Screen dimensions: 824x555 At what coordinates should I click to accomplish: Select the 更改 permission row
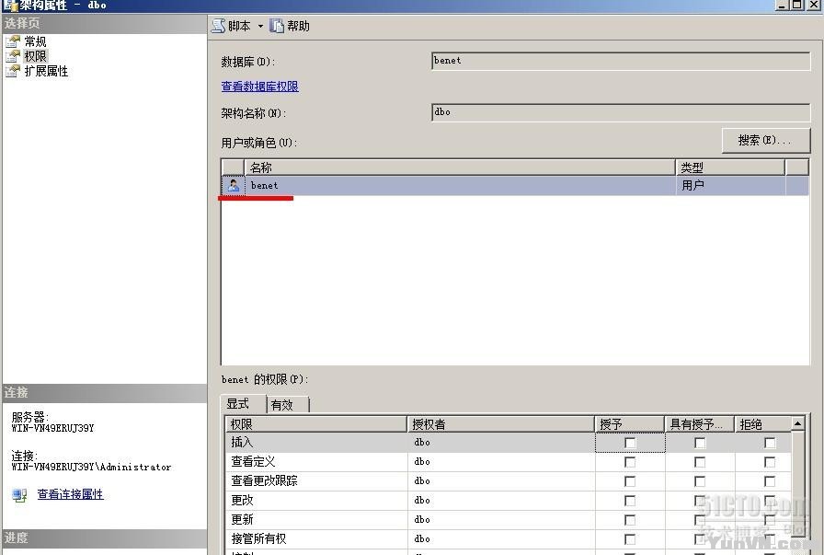[509, 501]
